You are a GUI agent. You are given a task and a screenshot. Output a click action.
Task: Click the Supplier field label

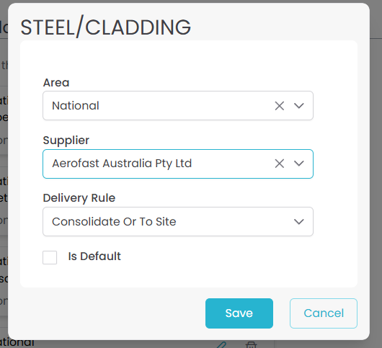pyautogui.click(x=66, y=140)
